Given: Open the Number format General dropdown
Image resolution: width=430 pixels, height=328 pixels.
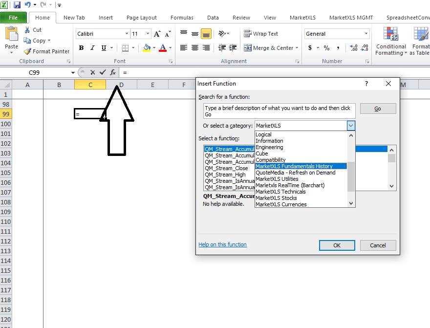Looking at the screenshot, I should [366, 34].
